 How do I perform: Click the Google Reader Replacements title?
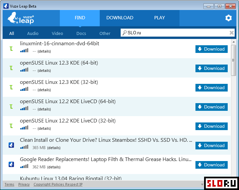pos(106,159)
